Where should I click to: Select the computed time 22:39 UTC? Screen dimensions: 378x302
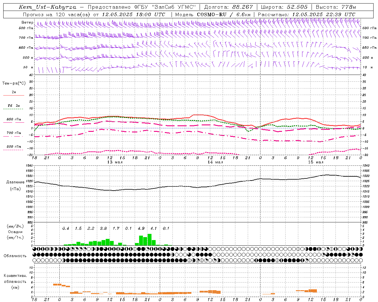coord(341,14)
